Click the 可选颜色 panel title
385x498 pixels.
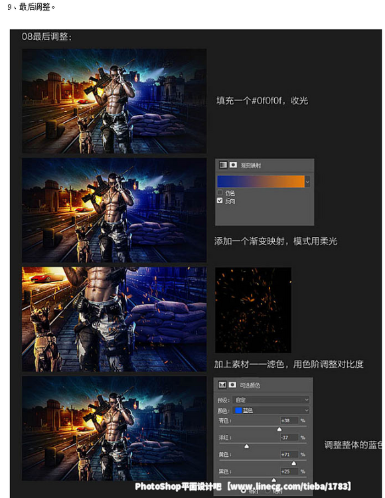[x=250, y=385]
